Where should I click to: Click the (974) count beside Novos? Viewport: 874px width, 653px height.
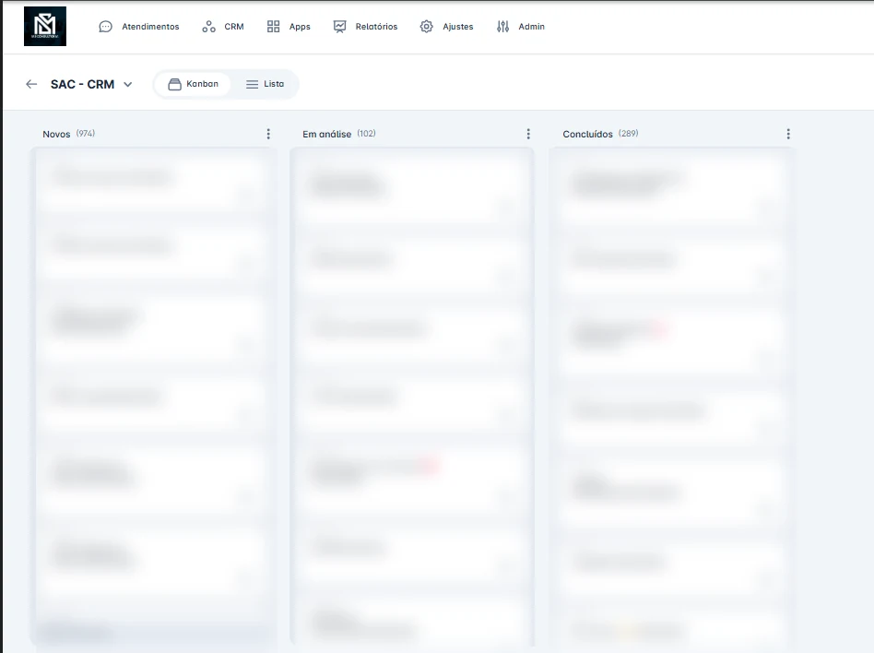pos(86,134)
